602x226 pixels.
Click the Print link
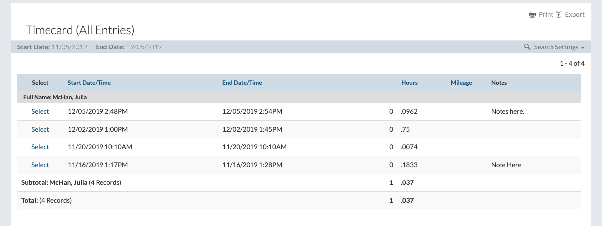546,14
